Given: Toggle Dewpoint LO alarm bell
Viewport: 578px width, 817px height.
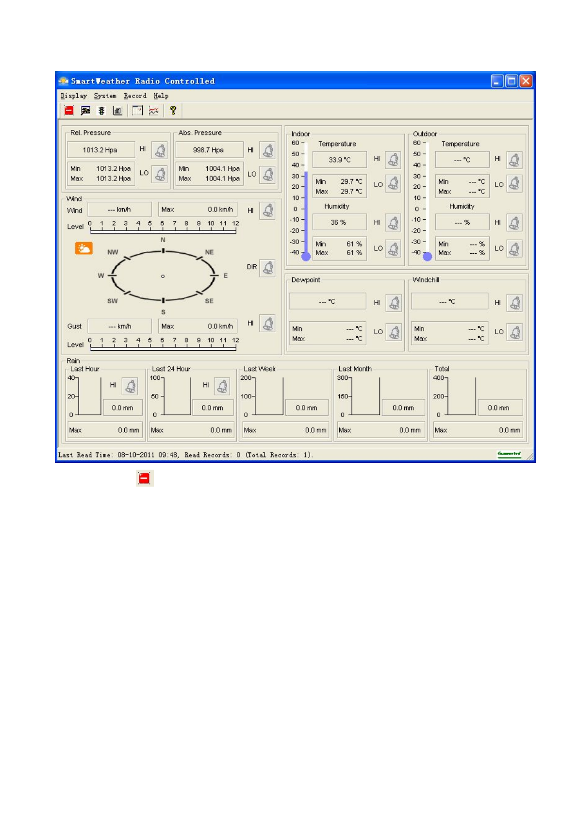Looking at the screenshot, I should pyautogui.click(x=394, y=332).
